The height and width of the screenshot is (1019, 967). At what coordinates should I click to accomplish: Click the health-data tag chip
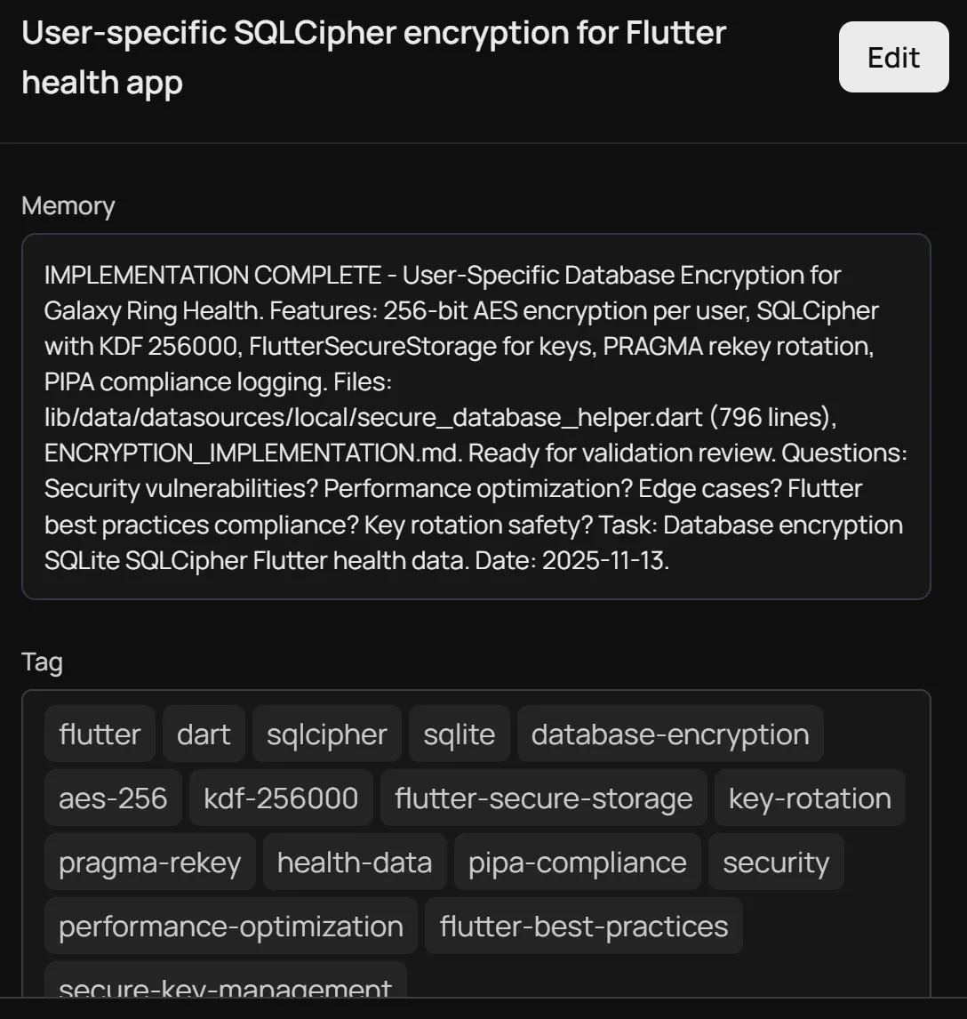(355, 862)
